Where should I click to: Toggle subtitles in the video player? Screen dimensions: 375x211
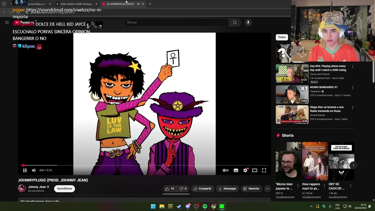236,170
